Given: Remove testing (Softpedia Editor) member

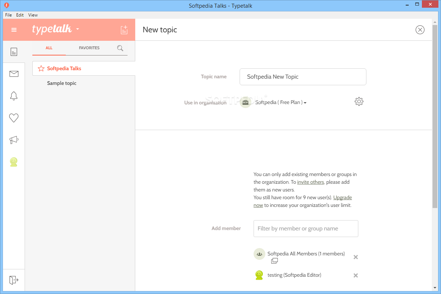Looking at the screenshot, I should tap(356, 275).
